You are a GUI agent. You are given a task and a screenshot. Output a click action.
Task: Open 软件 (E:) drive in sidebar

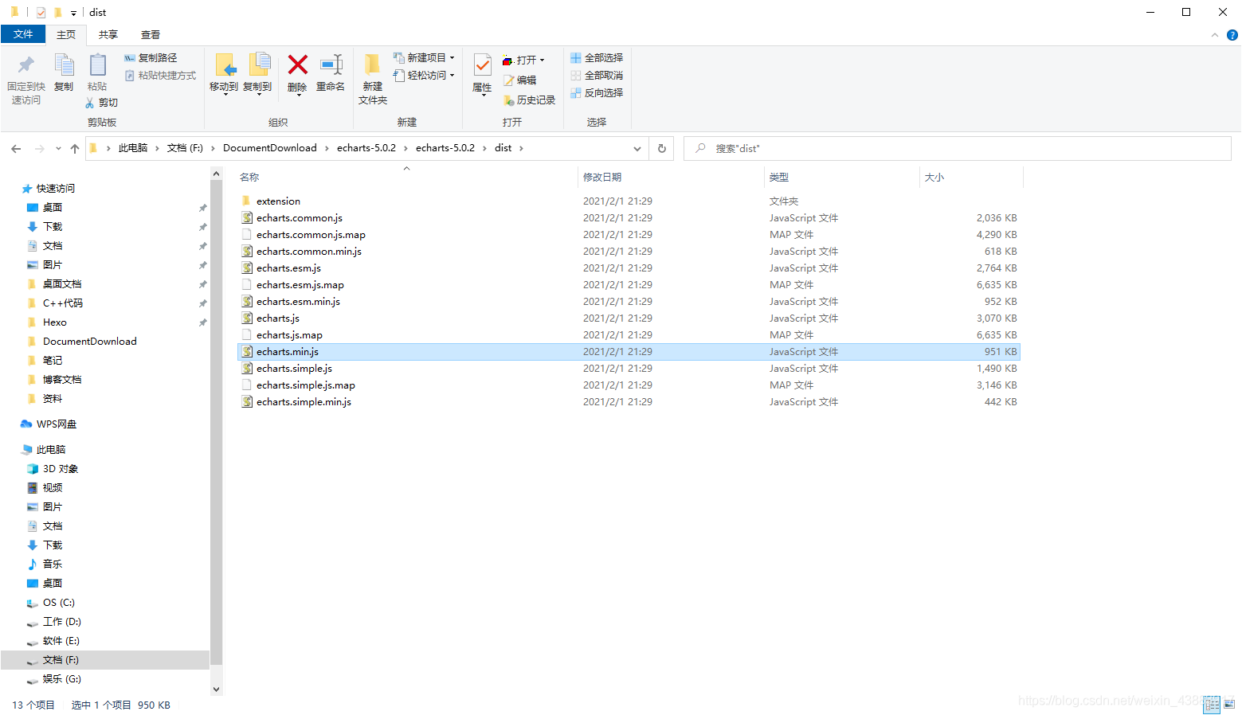click(x=61, y=641)
